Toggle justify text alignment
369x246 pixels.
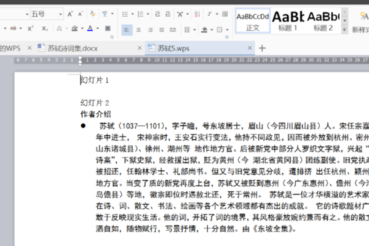pos(162,30)
